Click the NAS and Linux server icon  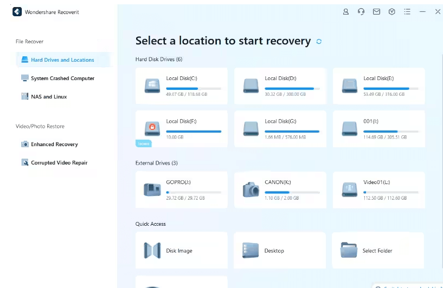click(x=25, y=96)
